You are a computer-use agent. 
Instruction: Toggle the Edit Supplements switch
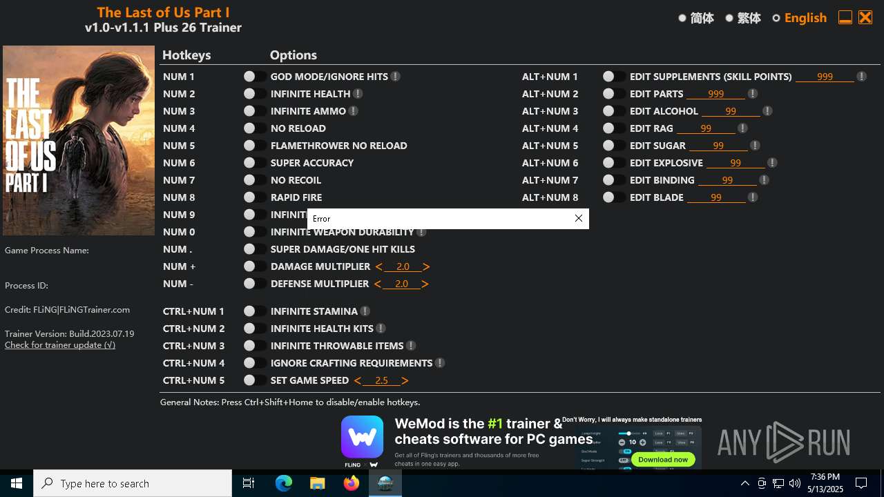[614, 77]
